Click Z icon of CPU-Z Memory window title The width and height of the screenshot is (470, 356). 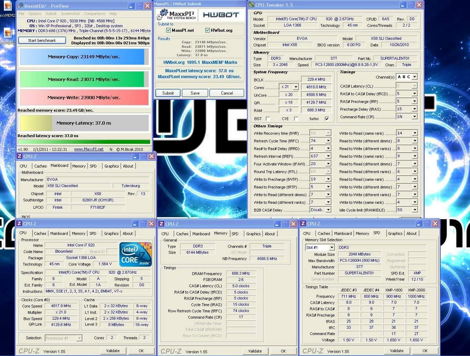(x=161, y=224)
